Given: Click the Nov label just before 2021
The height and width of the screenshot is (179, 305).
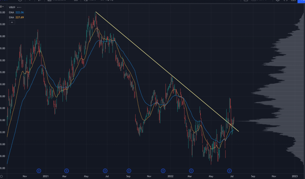Looking at the screenshot, I should coord(25,176).
